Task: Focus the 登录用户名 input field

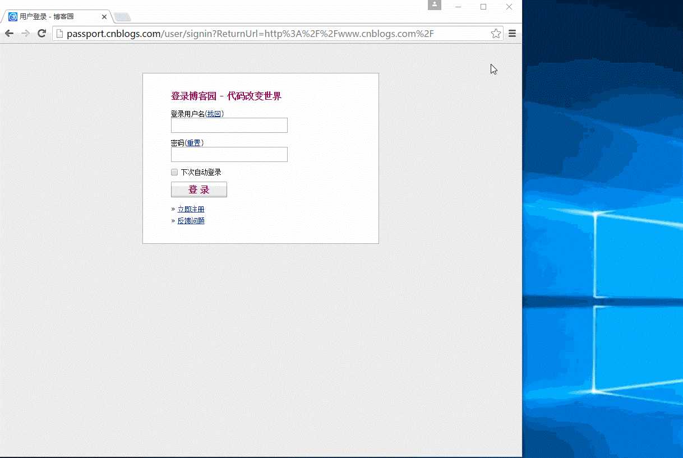Action: coord(229,125)
